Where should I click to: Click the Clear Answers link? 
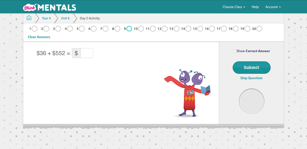point(39,37)
